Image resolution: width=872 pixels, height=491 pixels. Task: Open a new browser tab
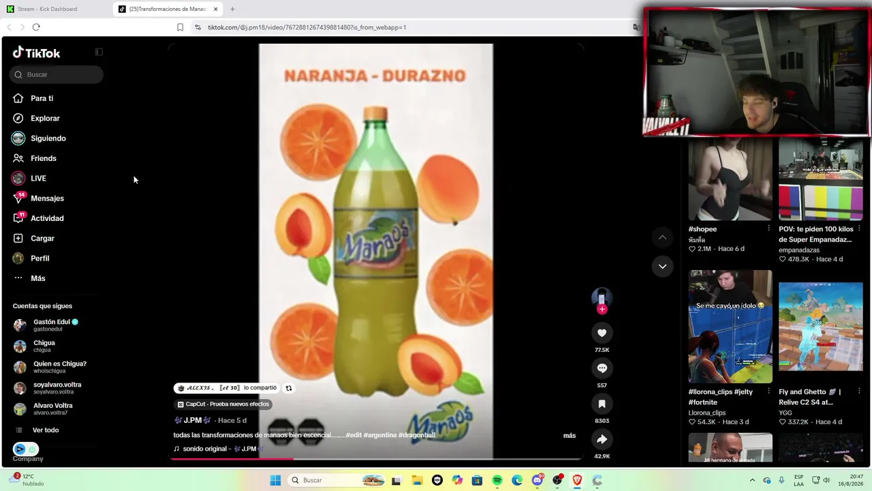232,9
